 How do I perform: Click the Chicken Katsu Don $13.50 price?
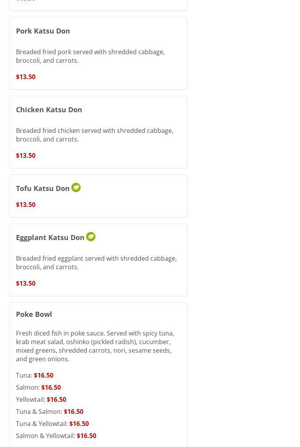pos(26,155)
